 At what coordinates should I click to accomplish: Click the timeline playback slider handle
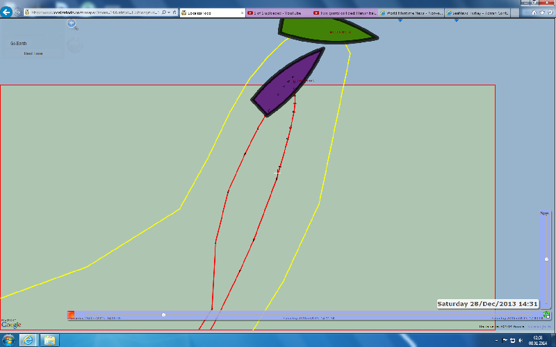point(163,314)
